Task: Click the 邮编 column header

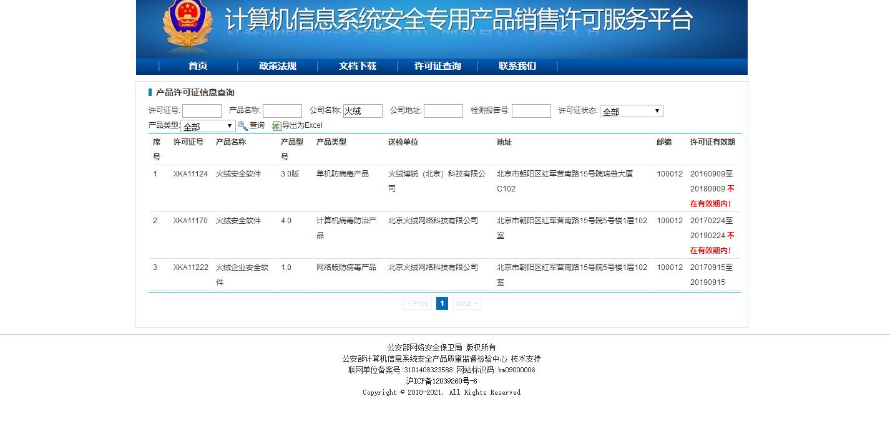Action: [x=664, y=142]
